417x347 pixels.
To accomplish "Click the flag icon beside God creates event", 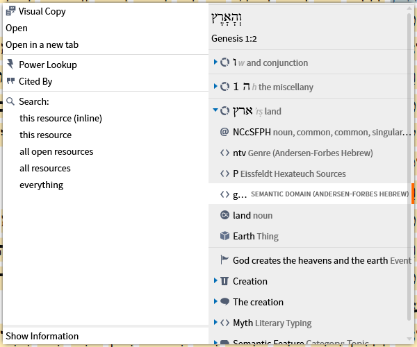I will (x=224, y=260).
